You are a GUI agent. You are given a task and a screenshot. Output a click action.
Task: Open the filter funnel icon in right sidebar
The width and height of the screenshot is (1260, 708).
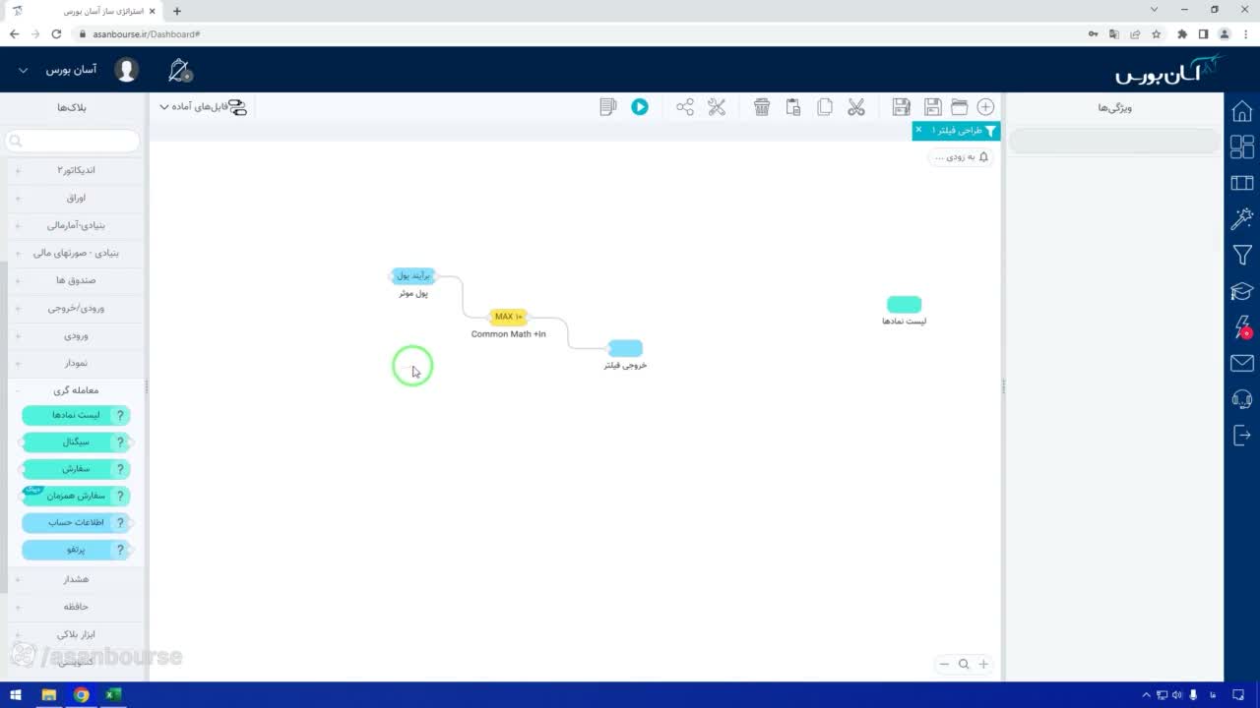tap(1242, 255)
